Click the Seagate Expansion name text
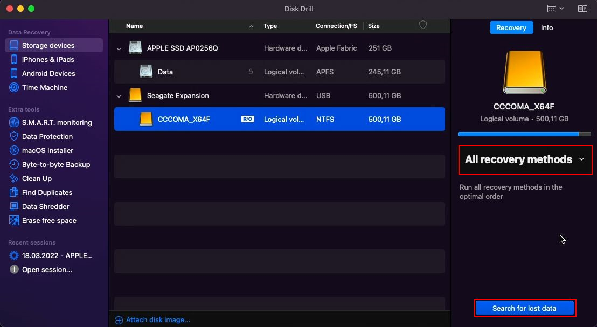The width and height of the screenshot is (597, 327). 178,95
